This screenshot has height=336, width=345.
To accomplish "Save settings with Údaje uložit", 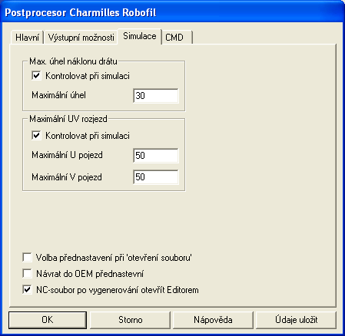I will point(297,320).
